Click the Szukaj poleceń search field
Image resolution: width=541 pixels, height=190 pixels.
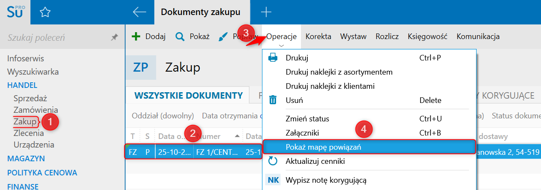click(x=56, y=38)
